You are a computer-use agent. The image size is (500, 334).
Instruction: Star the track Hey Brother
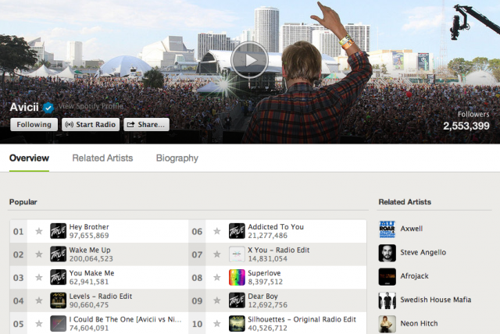pos(39,231)
